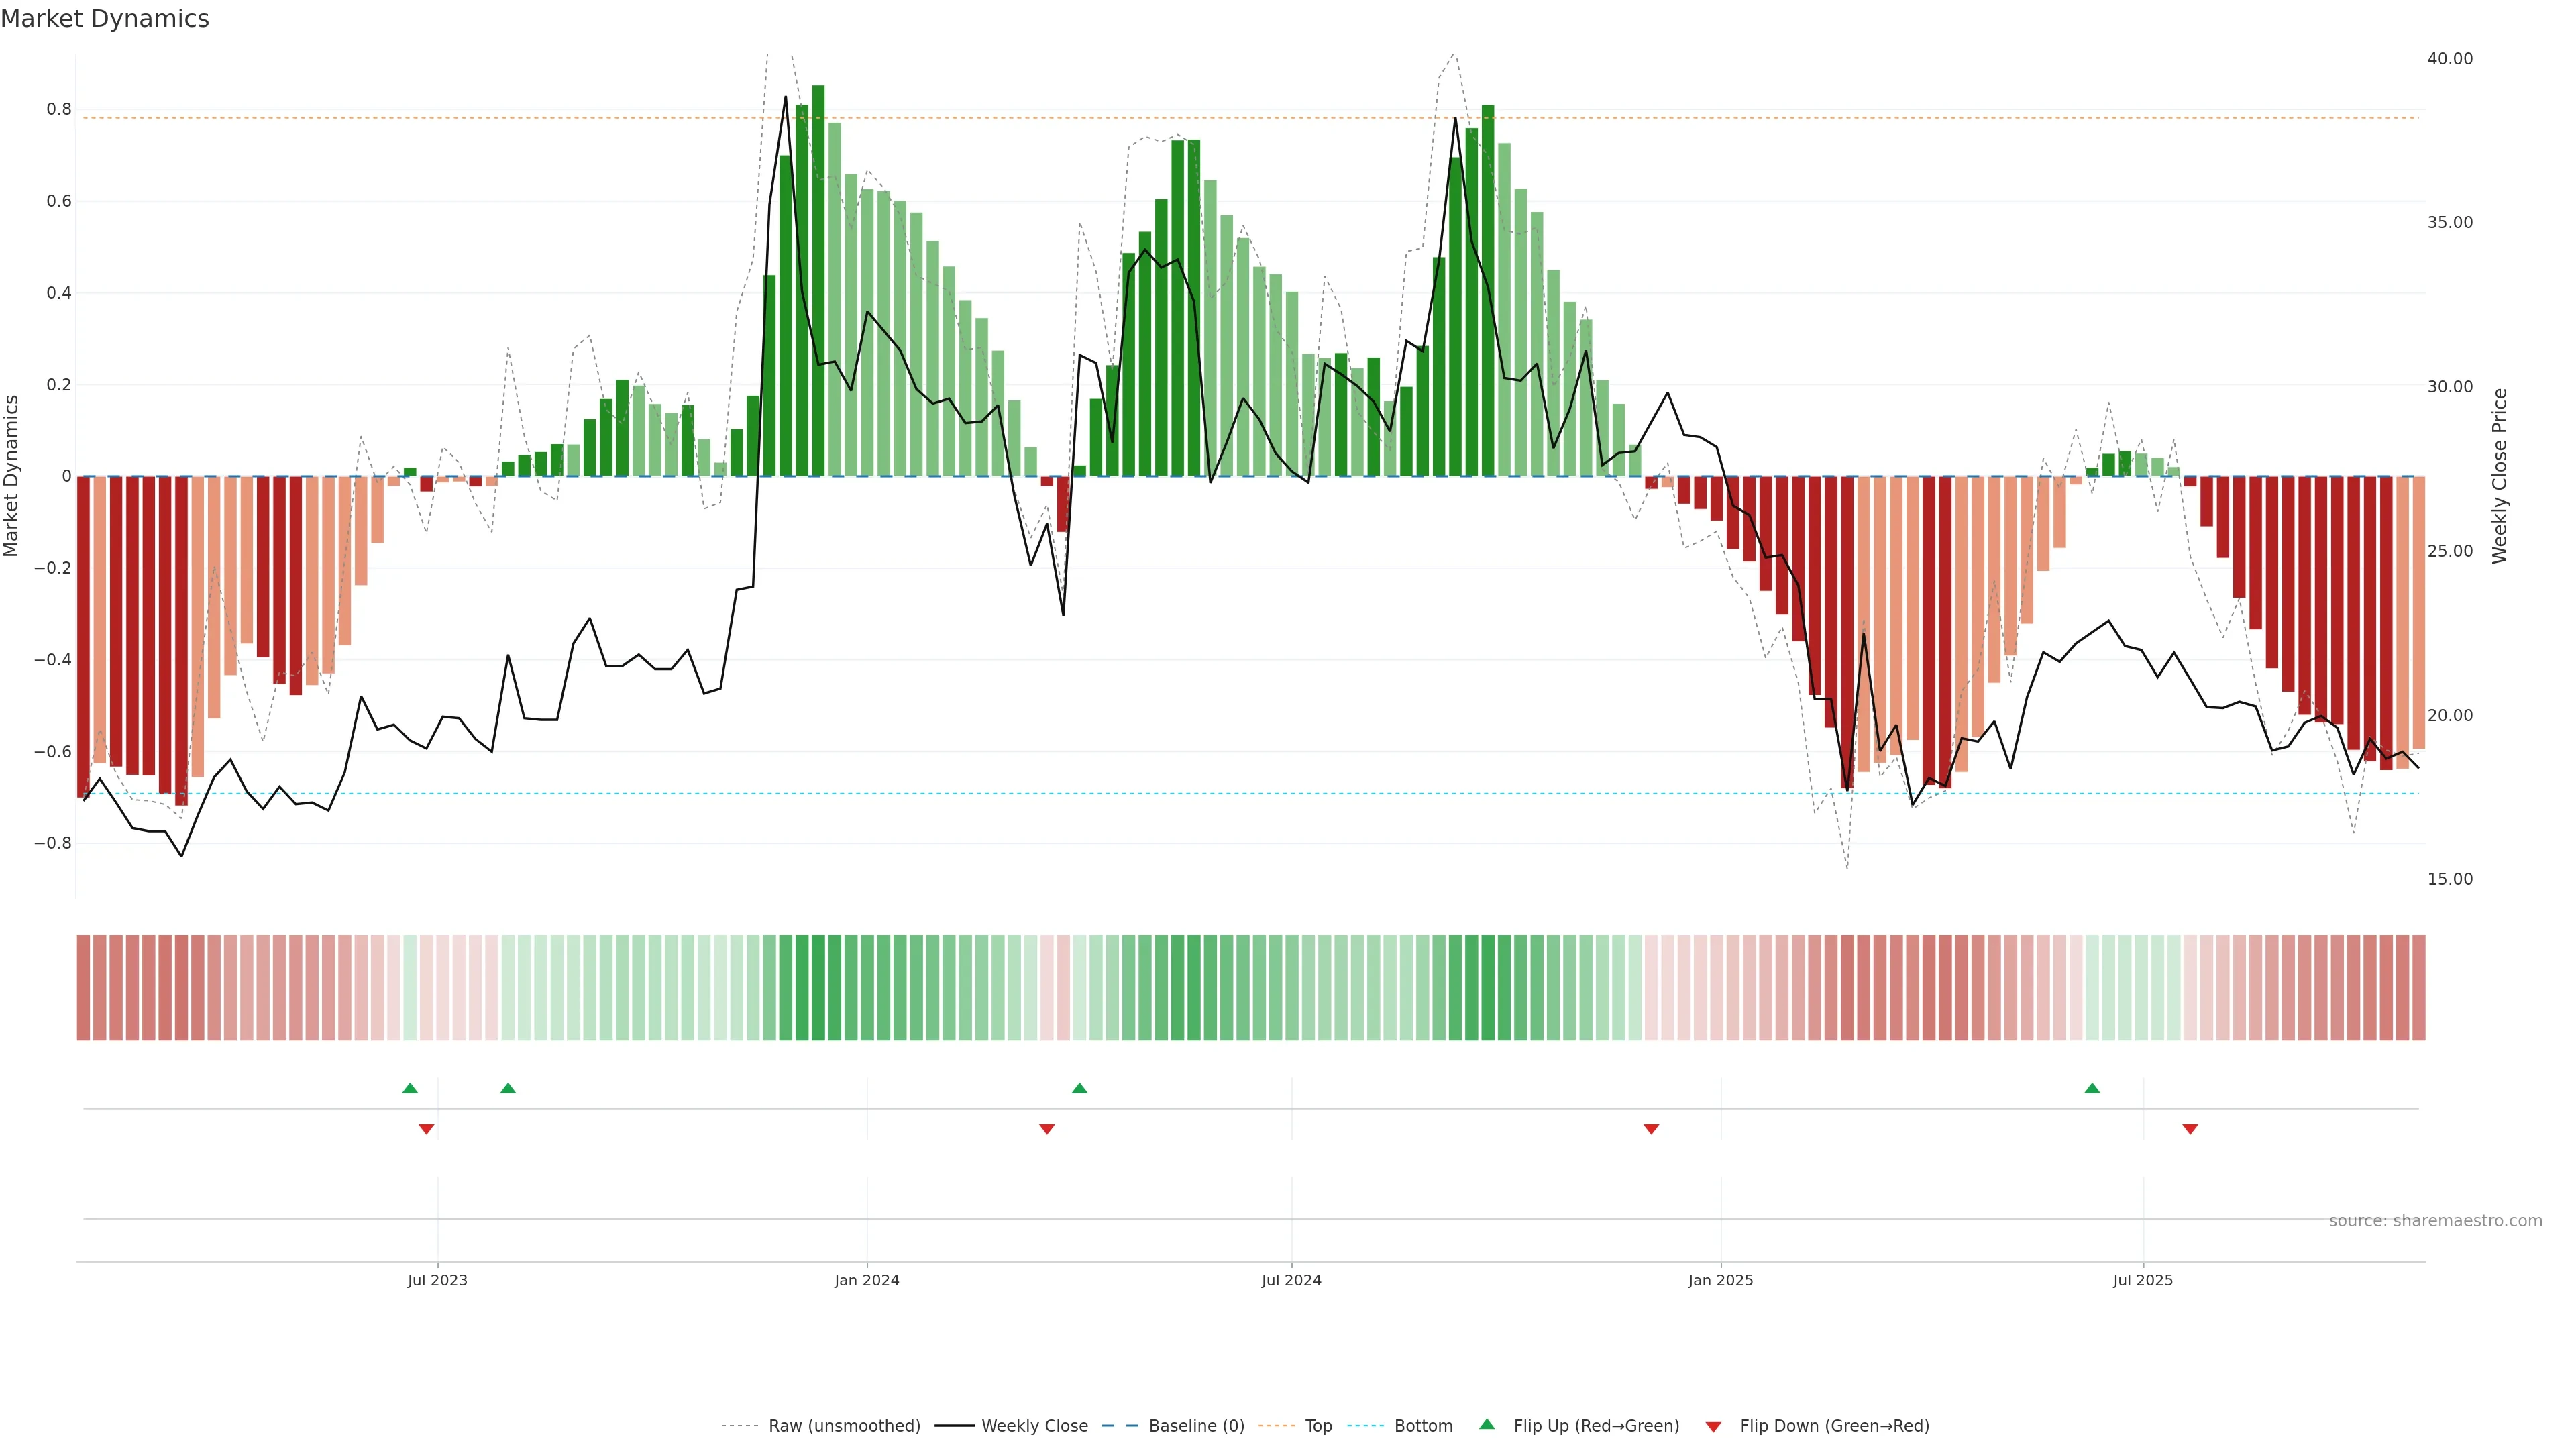2576x1449 pixels.
Task: Click the Weekly Close Price axis title
Action: [x=2500, y=476]
